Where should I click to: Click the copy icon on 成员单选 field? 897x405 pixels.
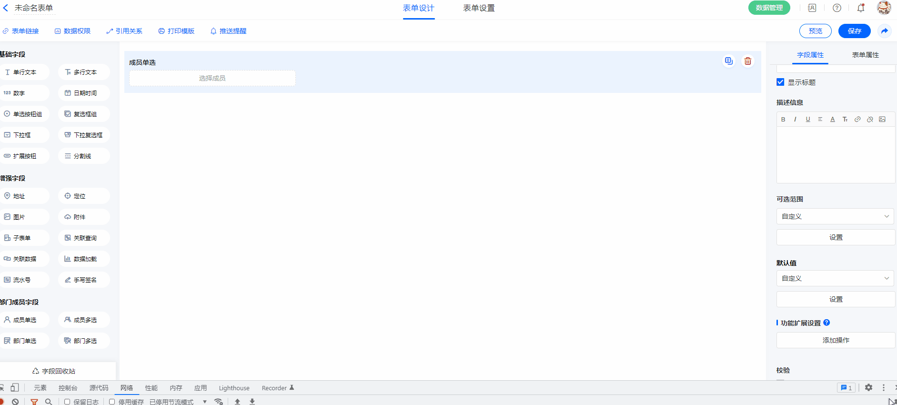click(x=728, y=61)
